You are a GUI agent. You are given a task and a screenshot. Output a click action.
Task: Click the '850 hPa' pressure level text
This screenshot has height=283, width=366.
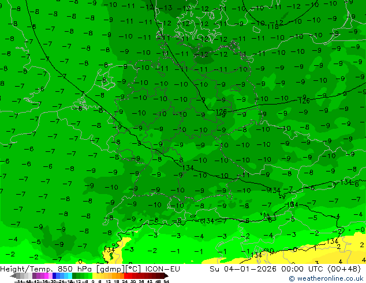click(x=74, y=269)
